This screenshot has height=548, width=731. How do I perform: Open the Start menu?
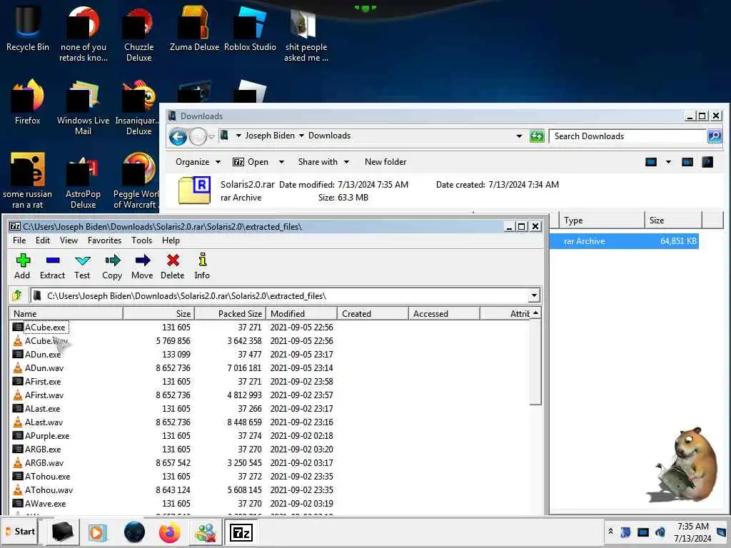19,532
